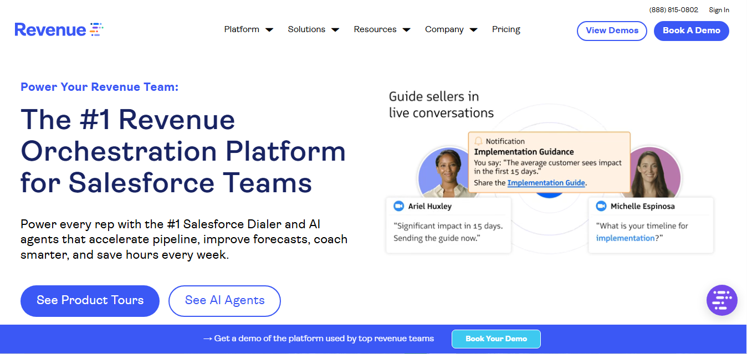Image resolution: width=747 pixels, height=354 pixels.
Task: Click Sign In at the top right
Action: [x=719, y=9]
